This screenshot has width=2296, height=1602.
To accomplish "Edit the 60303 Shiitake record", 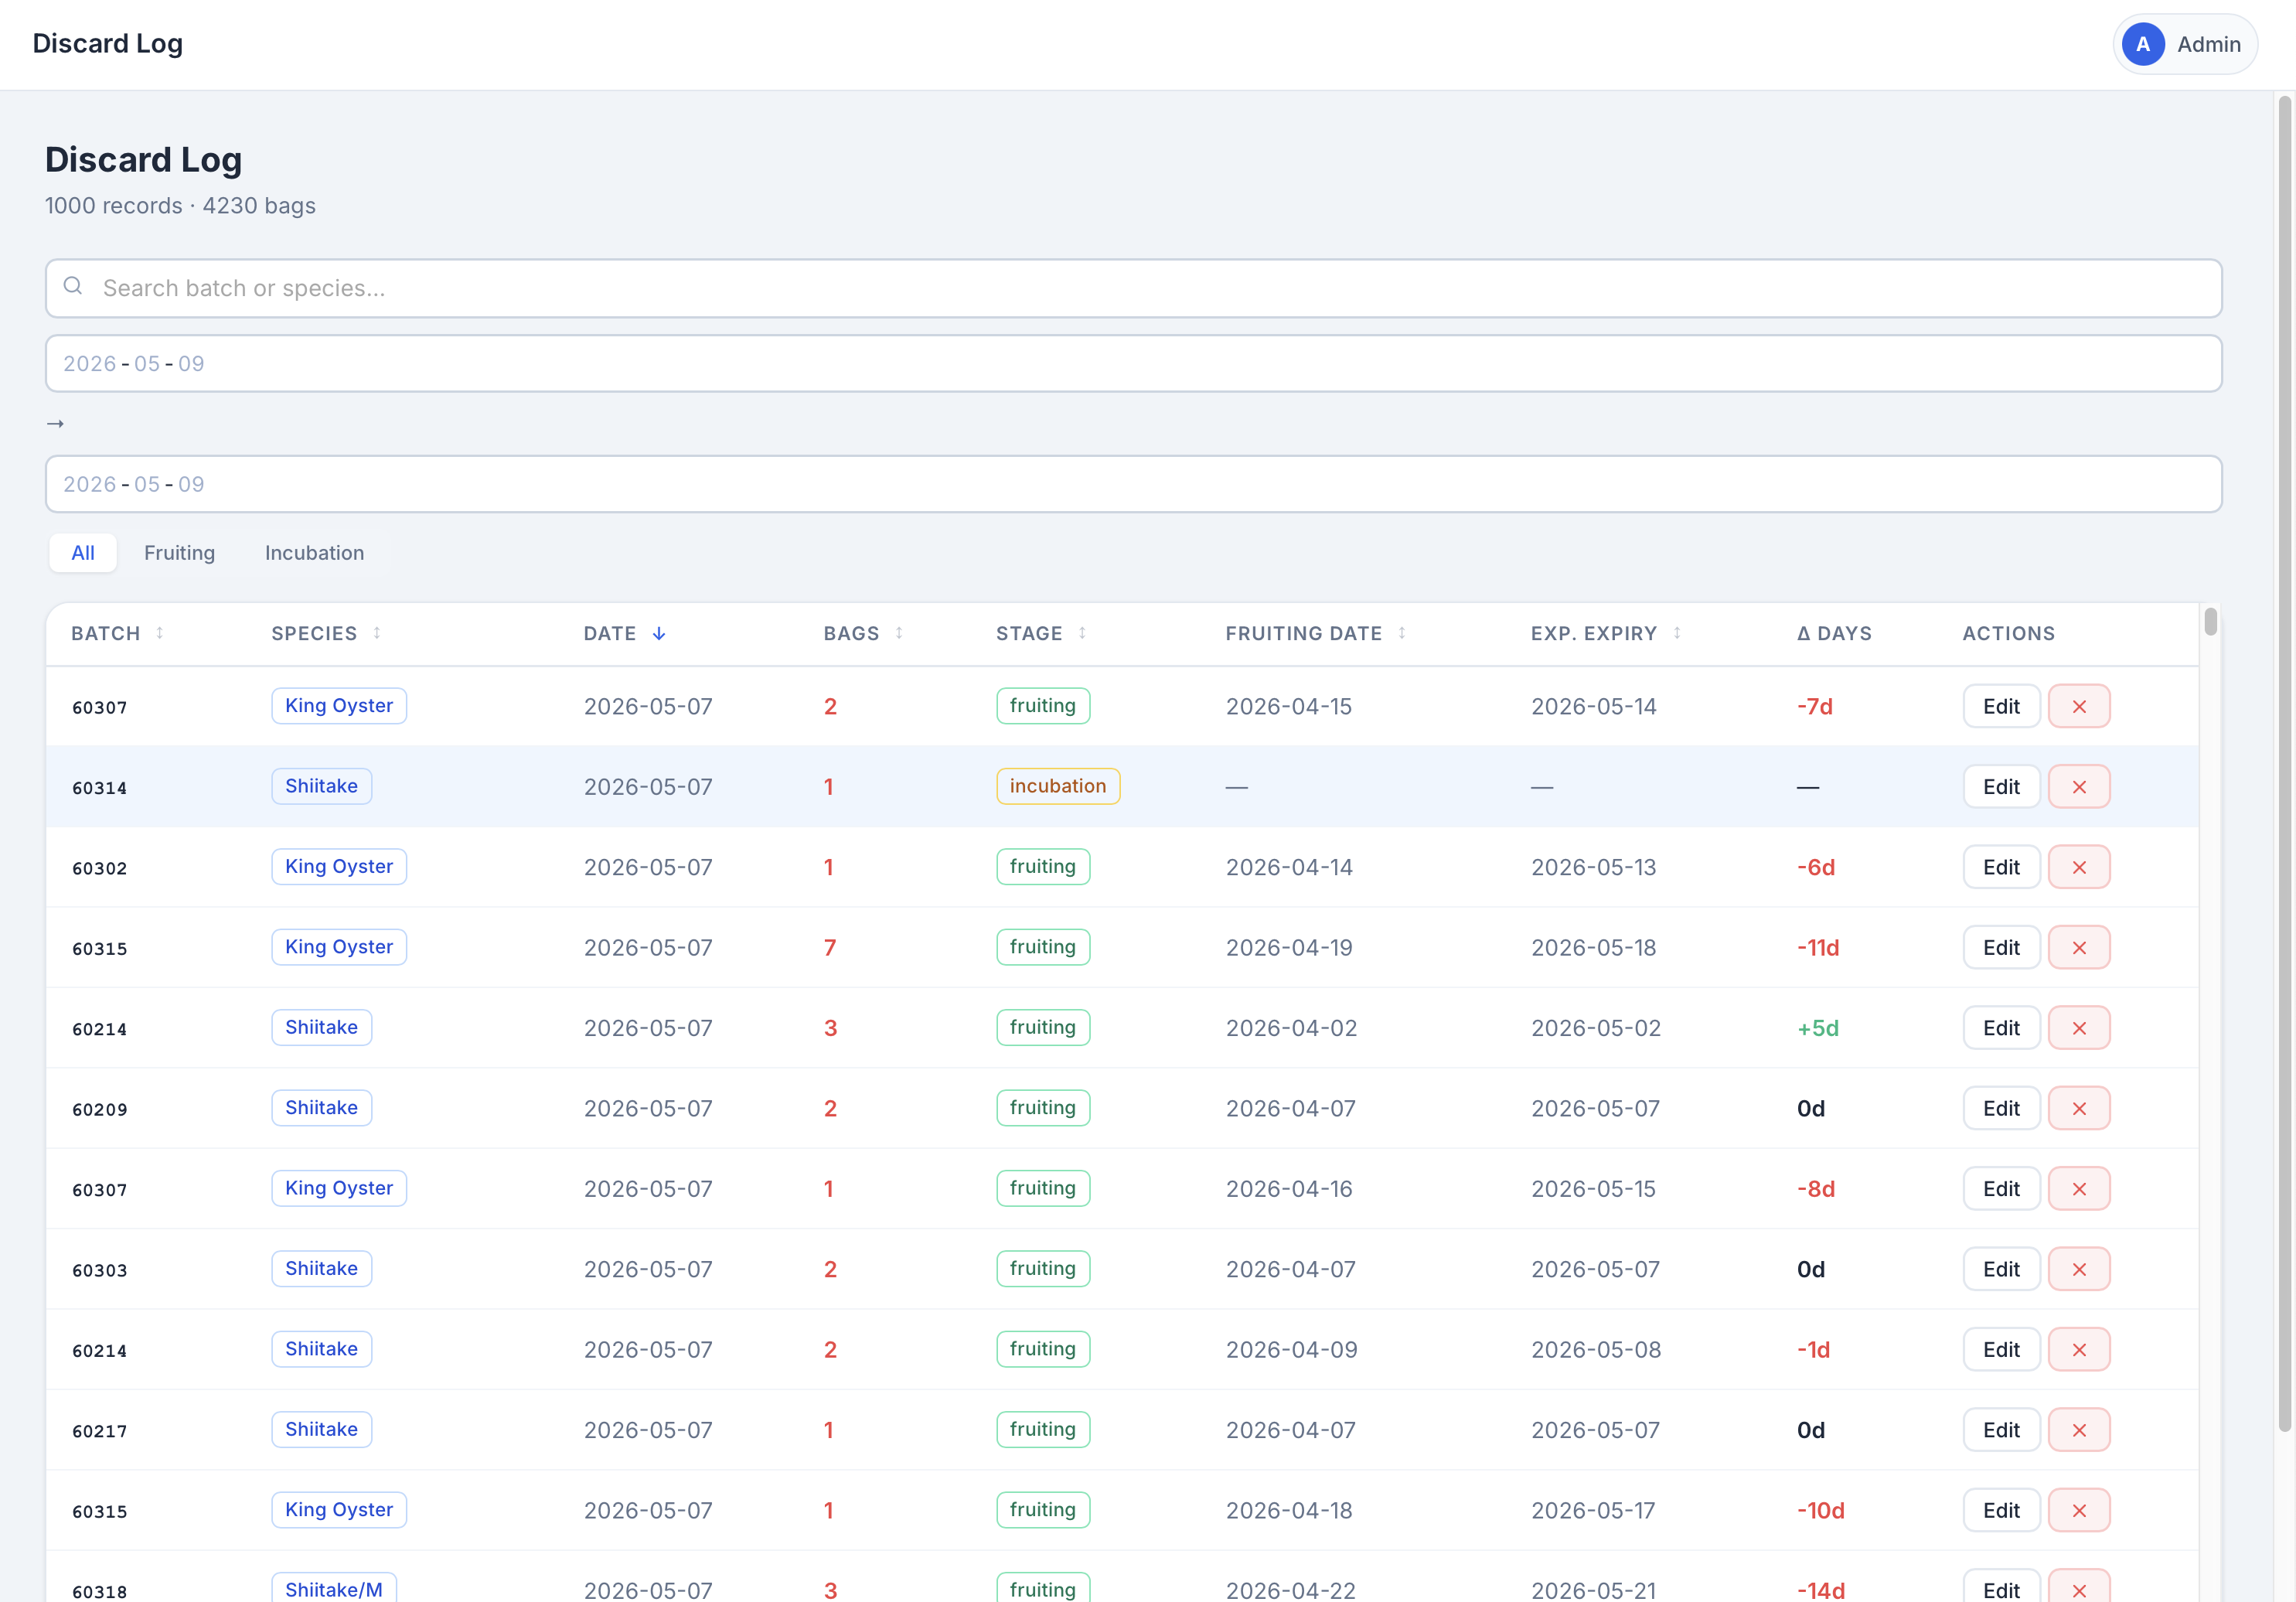I will 2001,1269.
